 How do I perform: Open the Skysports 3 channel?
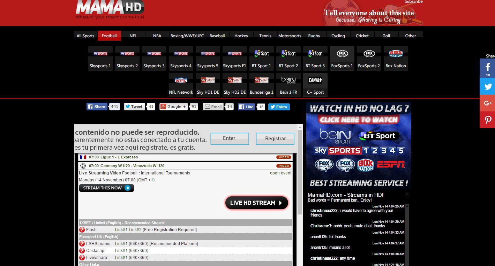[x=154, y=58]
